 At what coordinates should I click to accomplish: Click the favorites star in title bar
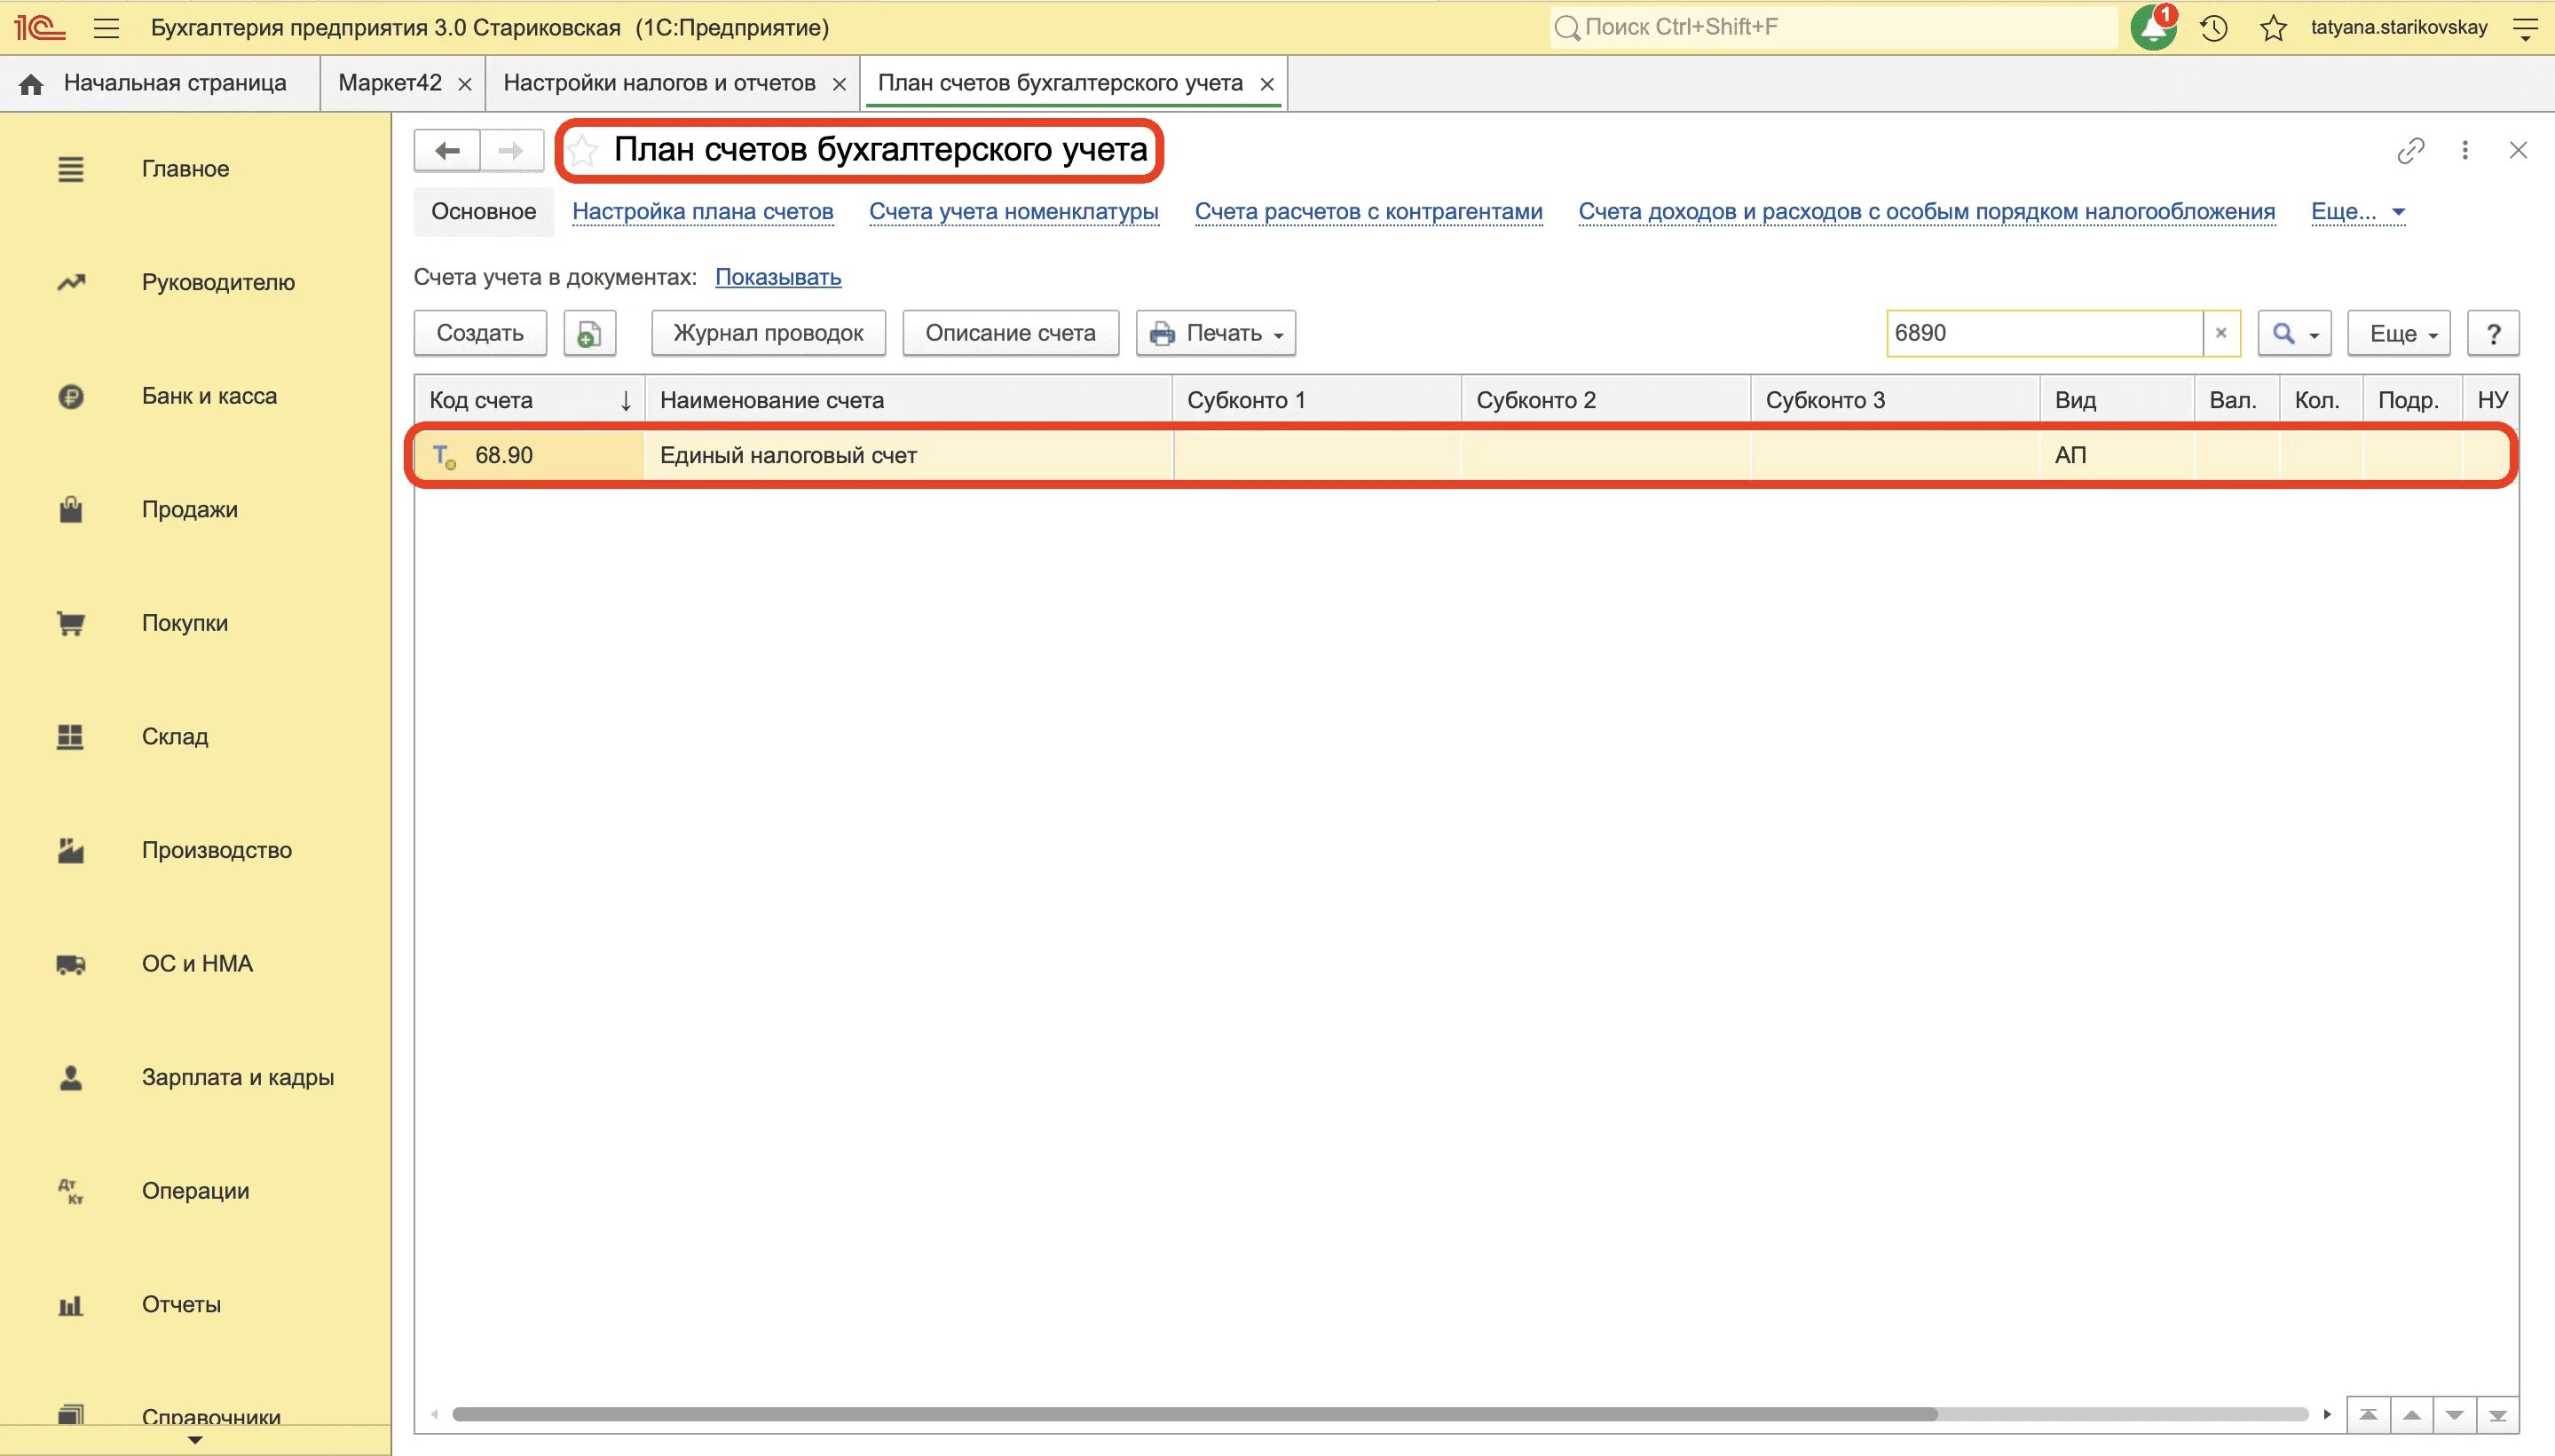(x=2273, y=28)
